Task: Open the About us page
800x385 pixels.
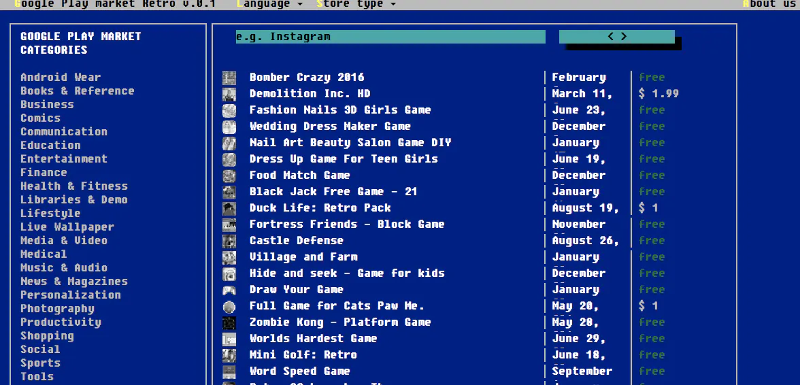Action: click(769, 4)
